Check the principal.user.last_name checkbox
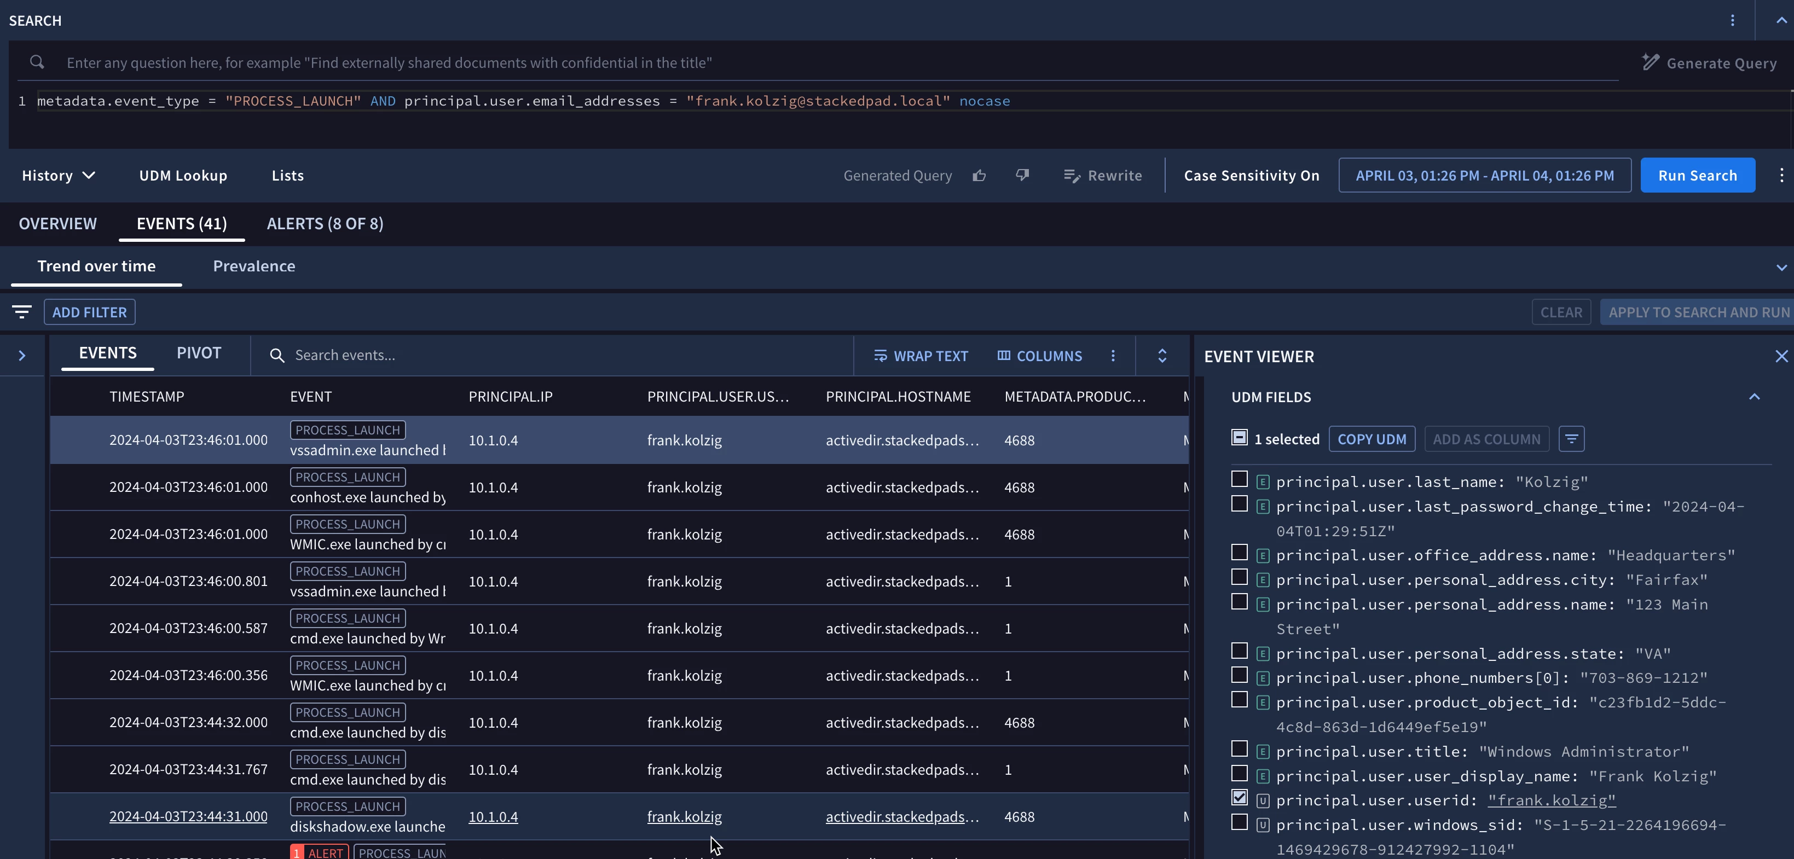The height and width of the screenshot is (859, 1794). [1239, 479]
